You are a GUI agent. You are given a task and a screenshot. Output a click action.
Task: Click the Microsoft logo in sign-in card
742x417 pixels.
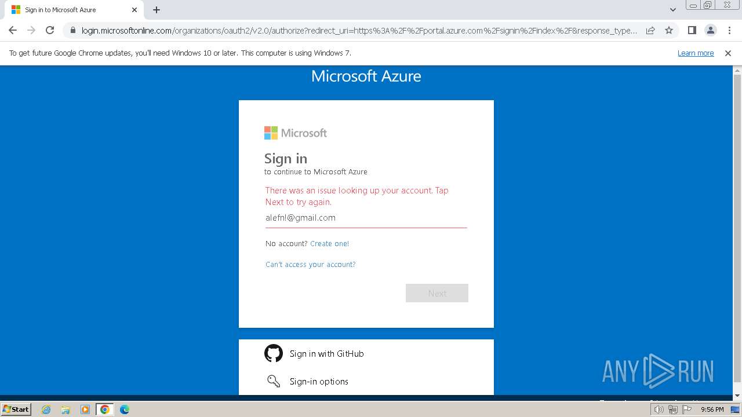pos(296,133)
